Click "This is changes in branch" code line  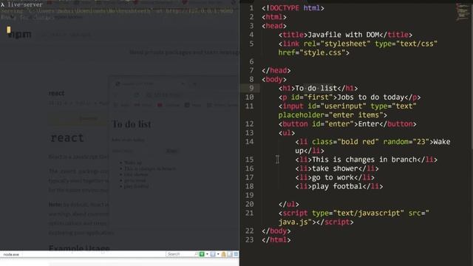click(367, 160)
